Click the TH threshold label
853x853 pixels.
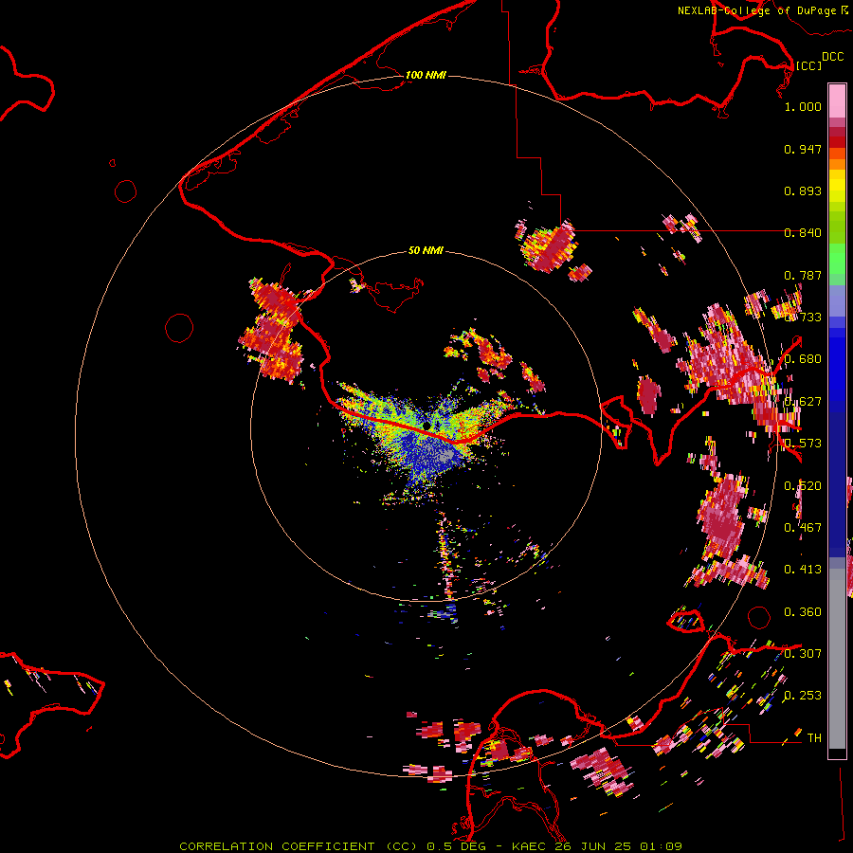[814, 738]
